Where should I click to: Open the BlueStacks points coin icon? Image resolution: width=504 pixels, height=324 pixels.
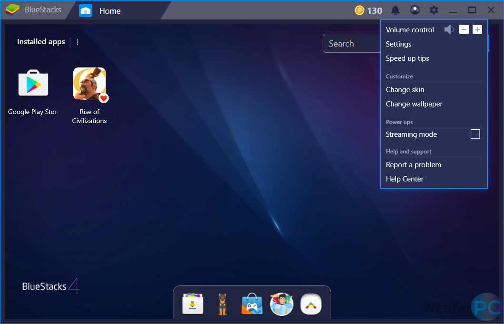coord(359,10)
